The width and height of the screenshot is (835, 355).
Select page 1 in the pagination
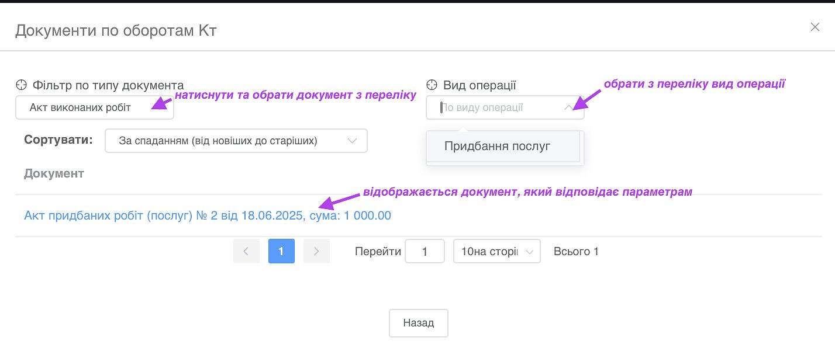coord(281,251)
